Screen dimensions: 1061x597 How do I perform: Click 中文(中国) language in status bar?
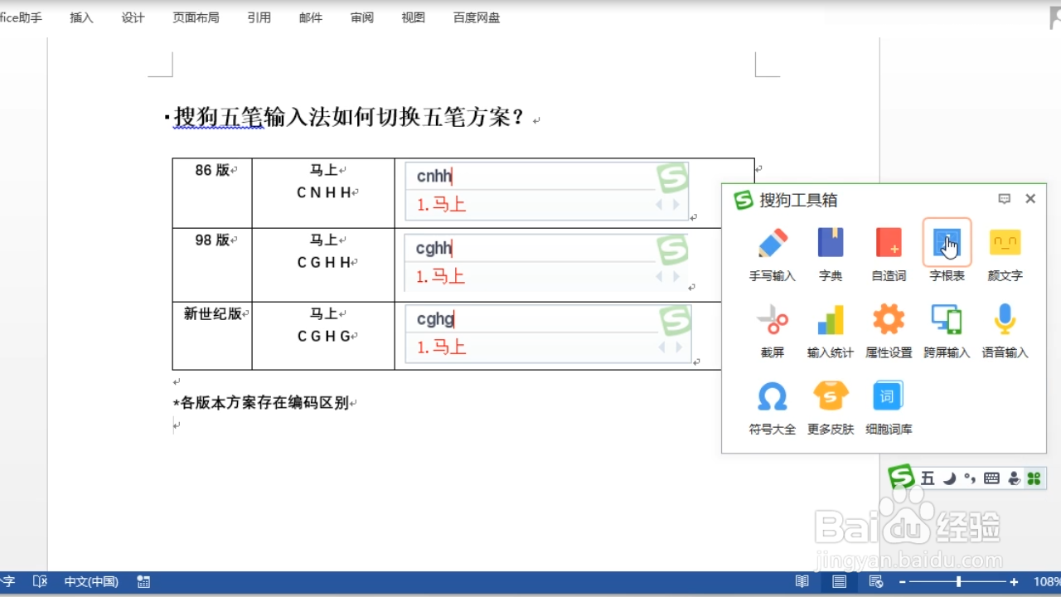pyautogui.click(x=91, y=582)
